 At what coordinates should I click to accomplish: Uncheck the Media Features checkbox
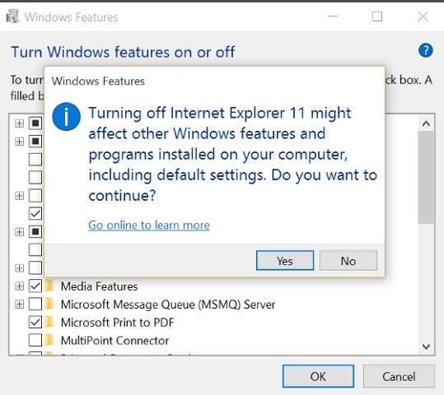click(x=35, y=286)
